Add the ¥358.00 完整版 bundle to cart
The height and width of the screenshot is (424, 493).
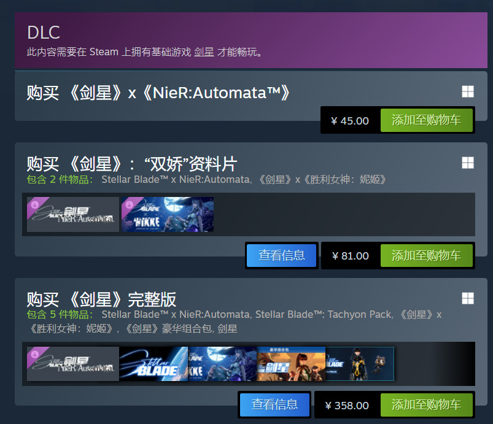click(x=426, y=405)
